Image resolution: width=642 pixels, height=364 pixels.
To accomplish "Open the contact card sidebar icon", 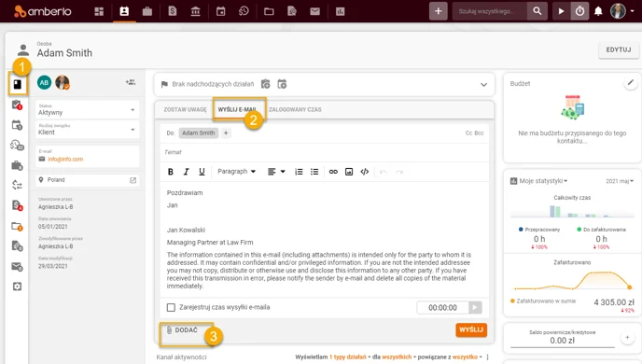I will (18, 84).
